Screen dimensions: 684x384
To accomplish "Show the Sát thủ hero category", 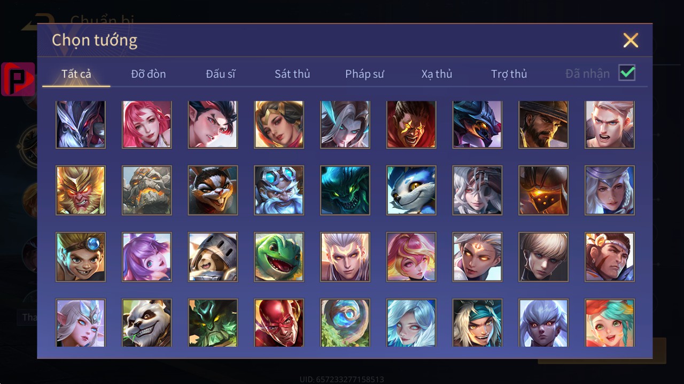I will click(x=292, y=74).
